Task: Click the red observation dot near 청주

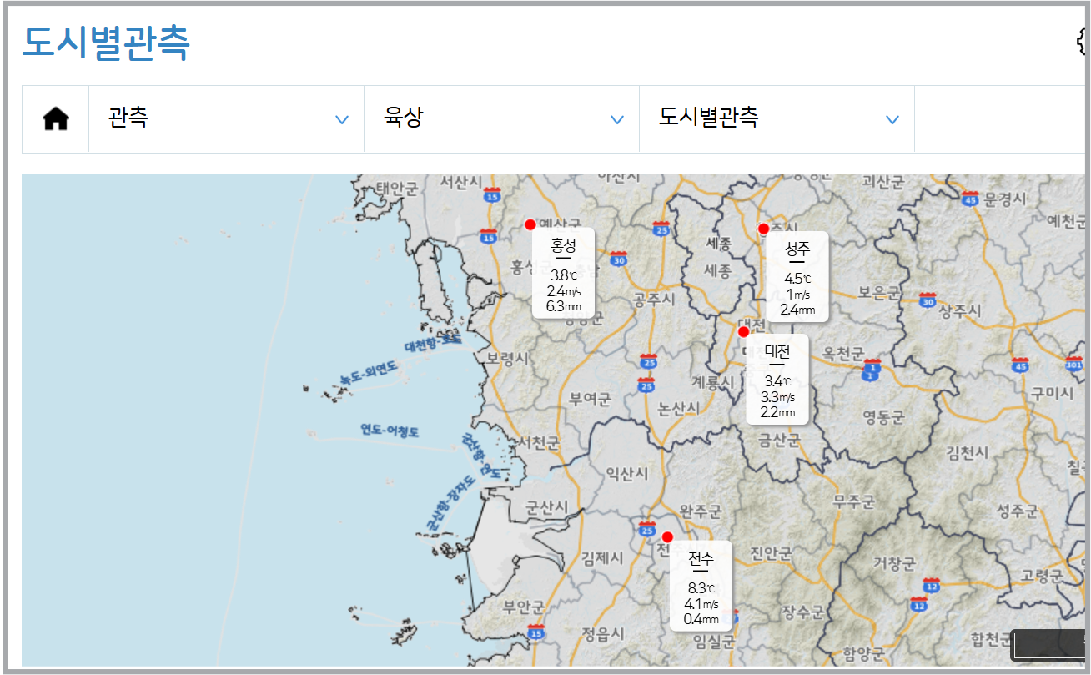Action: pos(763,229)
